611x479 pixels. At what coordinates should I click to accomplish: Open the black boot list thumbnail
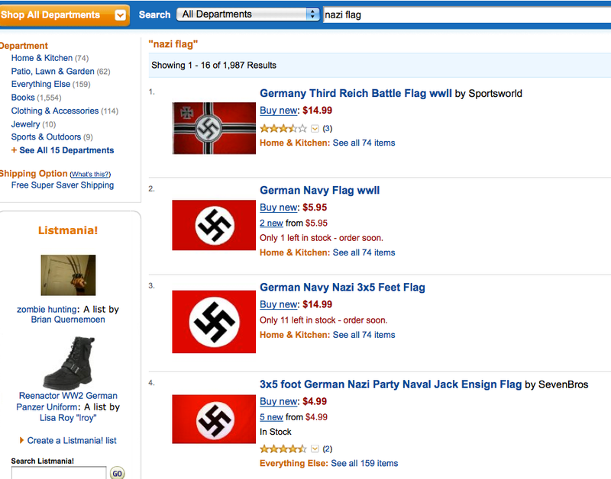pyautogui.click(x=69, y=363)
